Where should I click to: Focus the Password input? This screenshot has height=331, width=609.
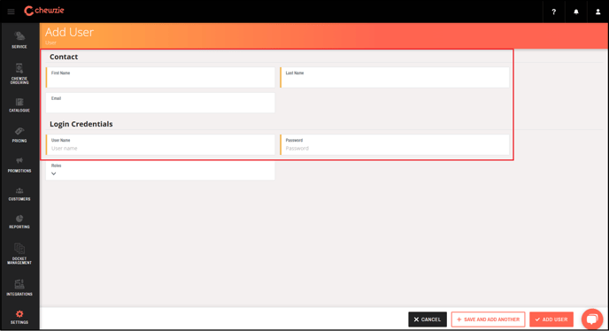point(395,144)
